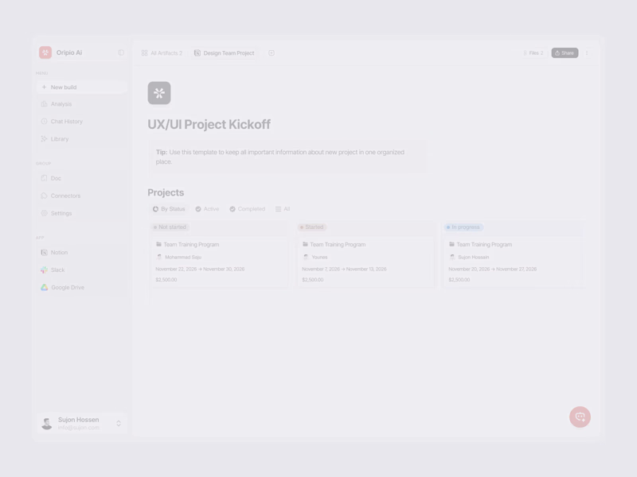Viewport: 637px width, 477px height.
Task: Open the Library section
Action: (x=82, y=139)
